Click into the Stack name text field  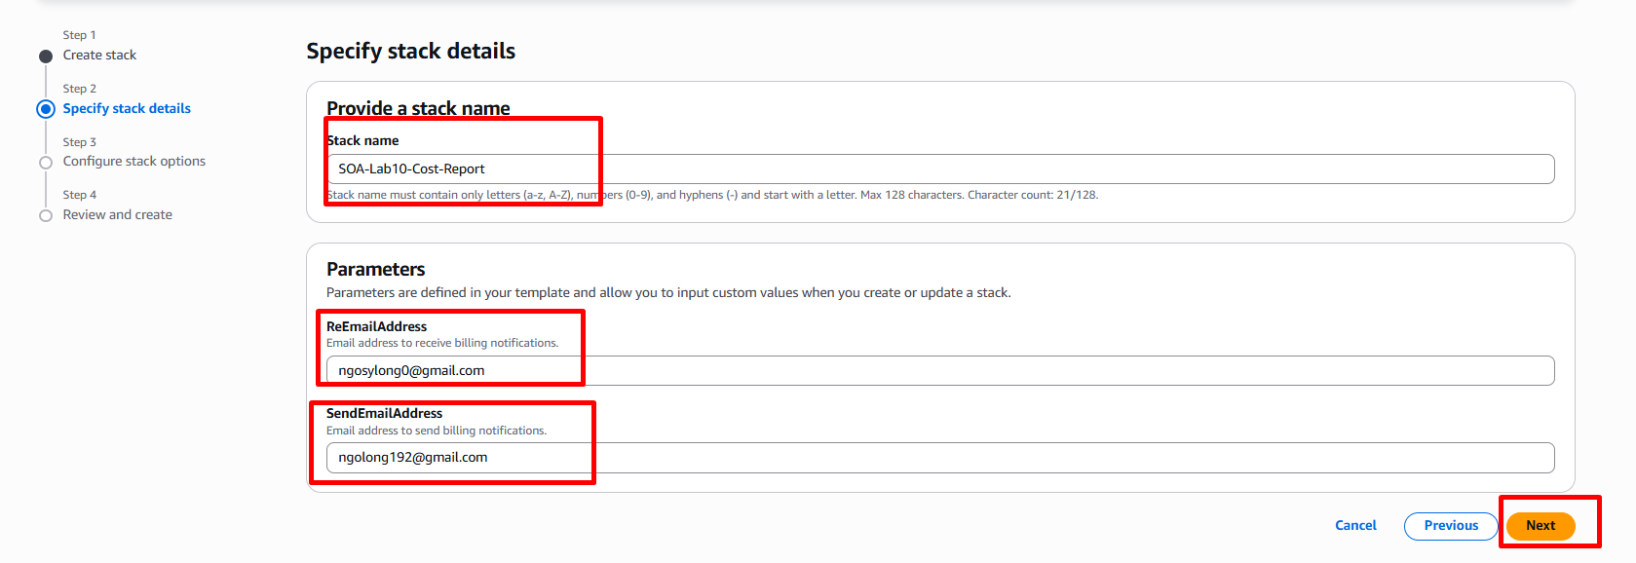pos(939,169)
